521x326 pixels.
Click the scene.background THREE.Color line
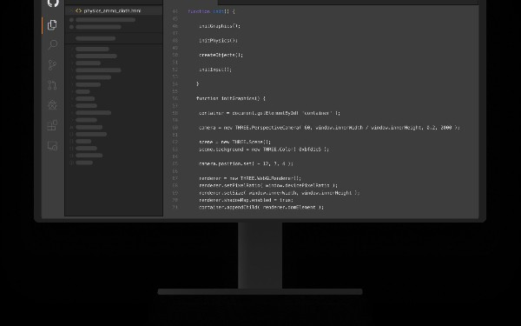pyautogui.click(x=264, y=150)
